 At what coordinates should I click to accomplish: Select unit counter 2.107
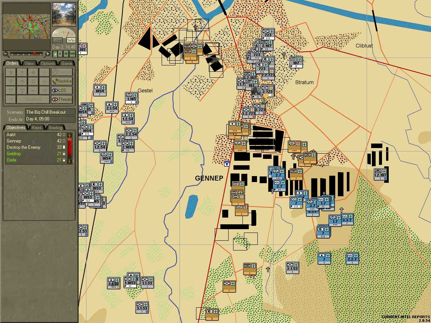(x=267, y=45)
